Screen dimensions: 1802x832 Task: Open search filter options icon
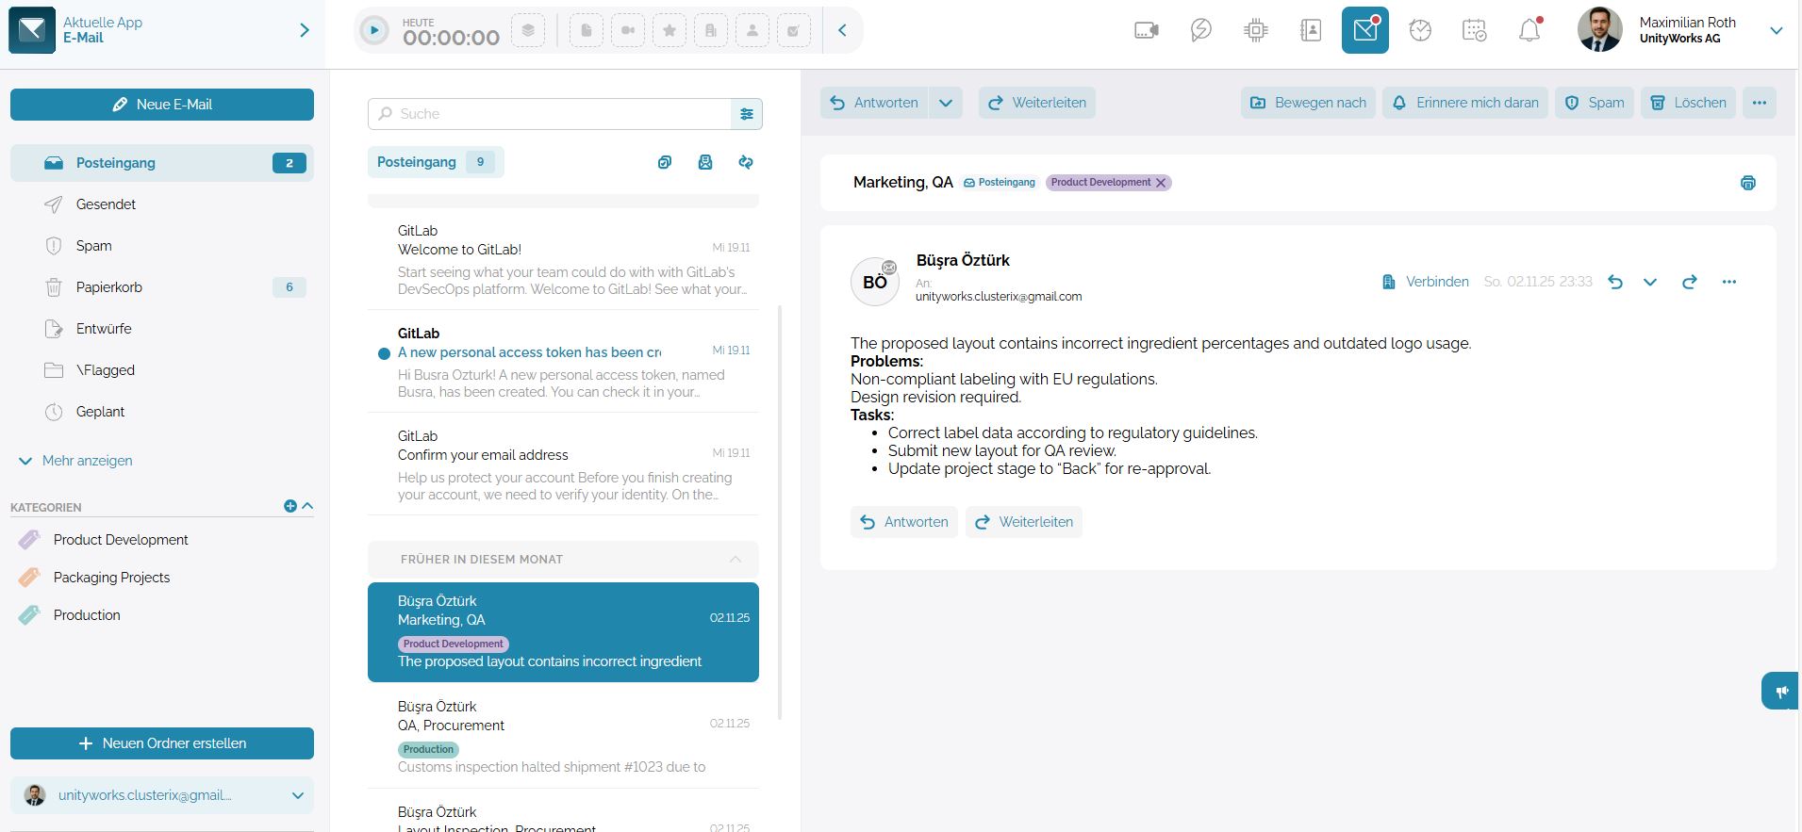tap(747, 114)
